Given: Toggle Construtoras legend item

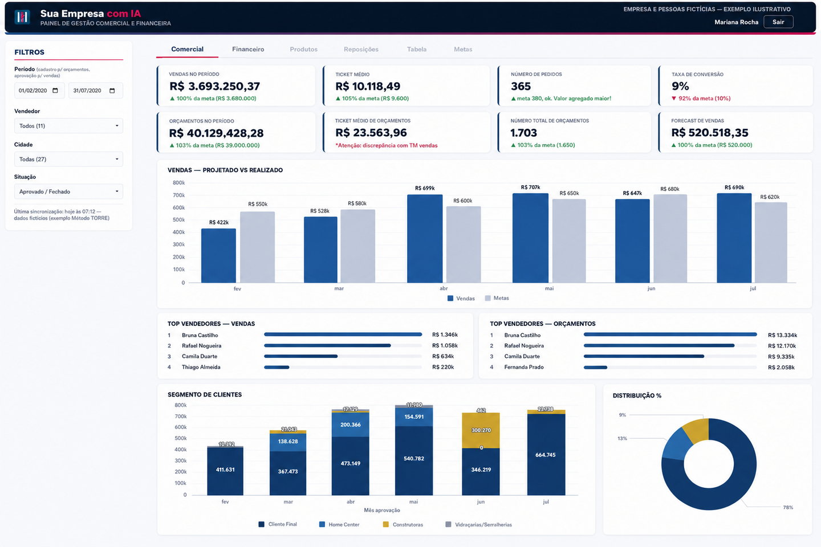Looking at the screenshot, I should 403,524.
